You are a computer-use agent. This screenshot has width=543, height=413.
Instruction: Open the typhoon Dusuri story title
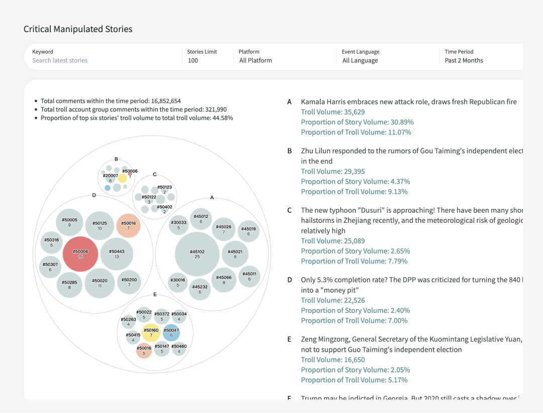pos(412,220)
